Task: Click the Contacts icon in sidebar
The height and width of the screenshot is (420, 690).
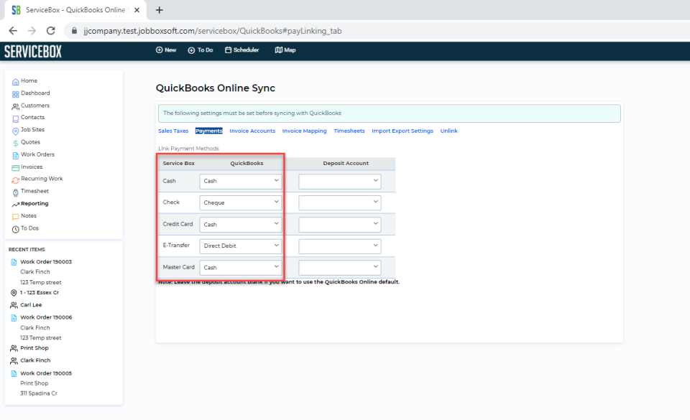Action: click(x=15, y=118)
